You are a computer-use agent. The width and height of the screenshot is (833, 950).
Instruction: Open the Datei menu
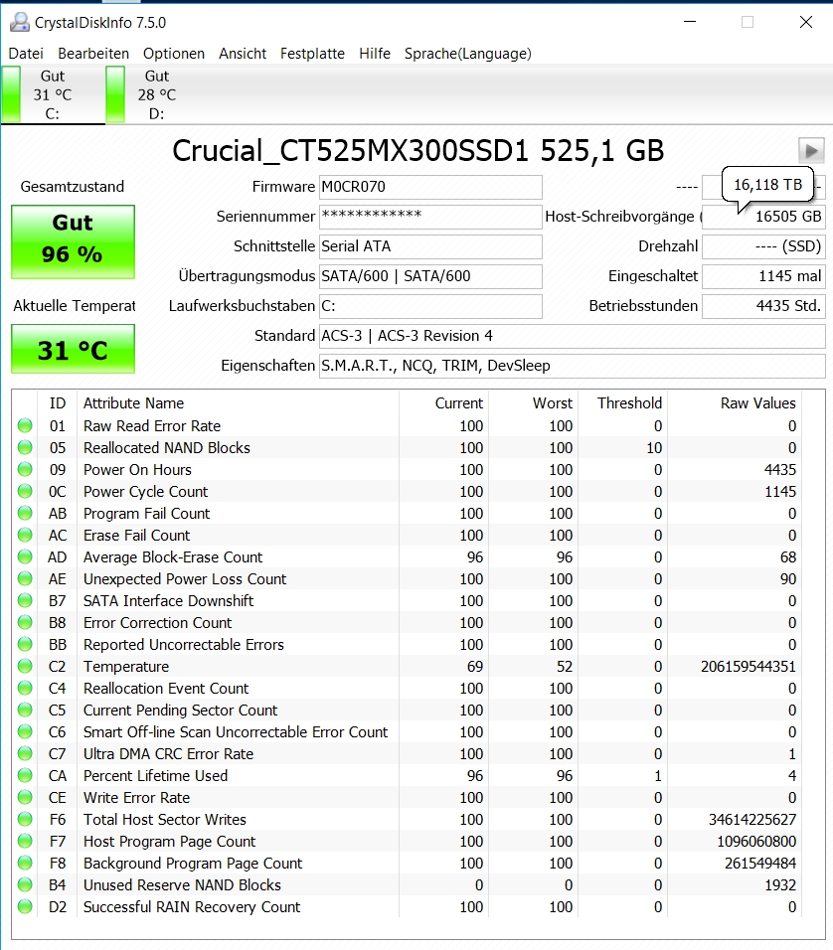pyautogui.click(x=26, y=54)
